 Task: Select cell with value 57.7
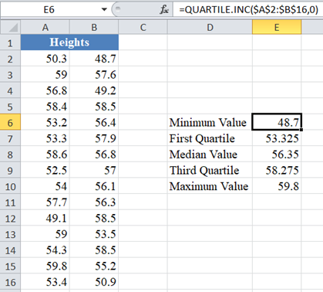tap(45, 202)
